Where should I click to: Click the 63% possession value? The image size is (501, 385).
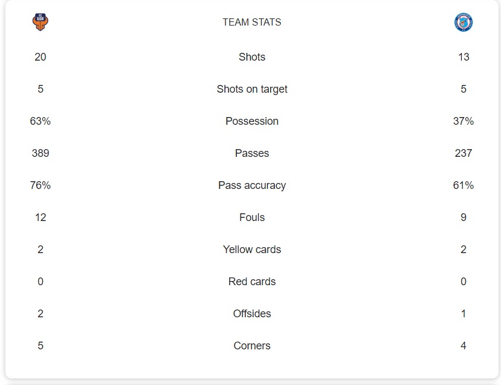(x=40, y=121)
